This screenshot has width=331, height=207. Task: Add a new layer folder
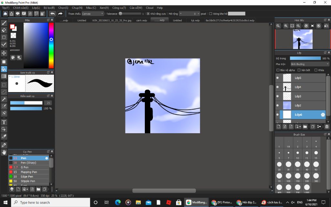click(x=305, y=126)
